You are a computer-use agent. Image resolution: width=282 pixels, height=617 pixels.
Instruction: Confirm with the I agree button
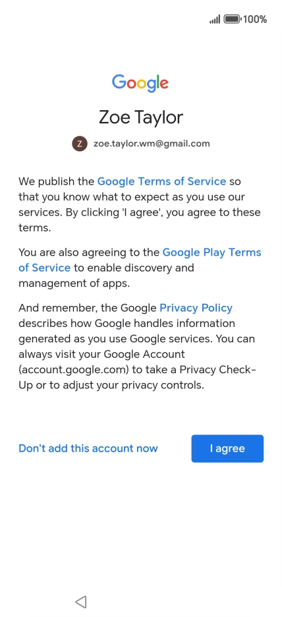[x=227, y=449]
